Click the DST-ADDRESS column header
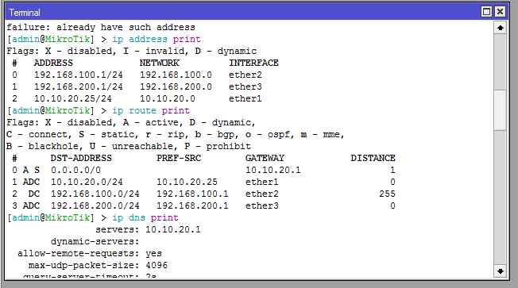 tap(81, 158)
